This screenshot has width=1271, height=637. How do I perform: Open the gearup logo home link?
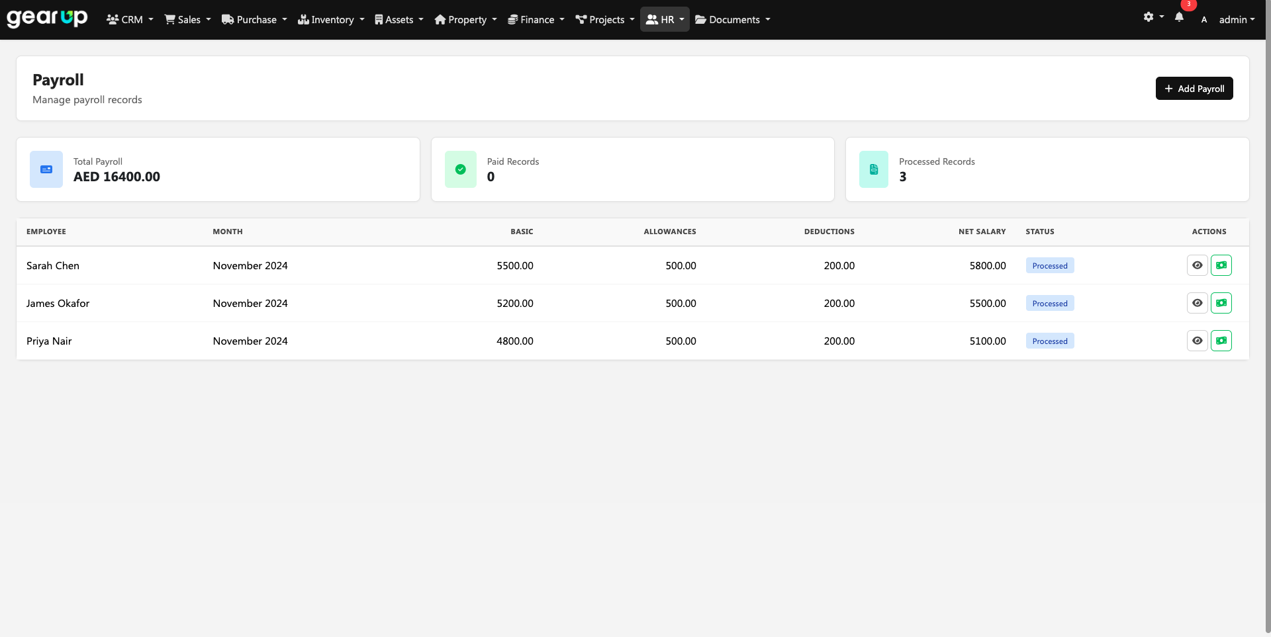47,18
